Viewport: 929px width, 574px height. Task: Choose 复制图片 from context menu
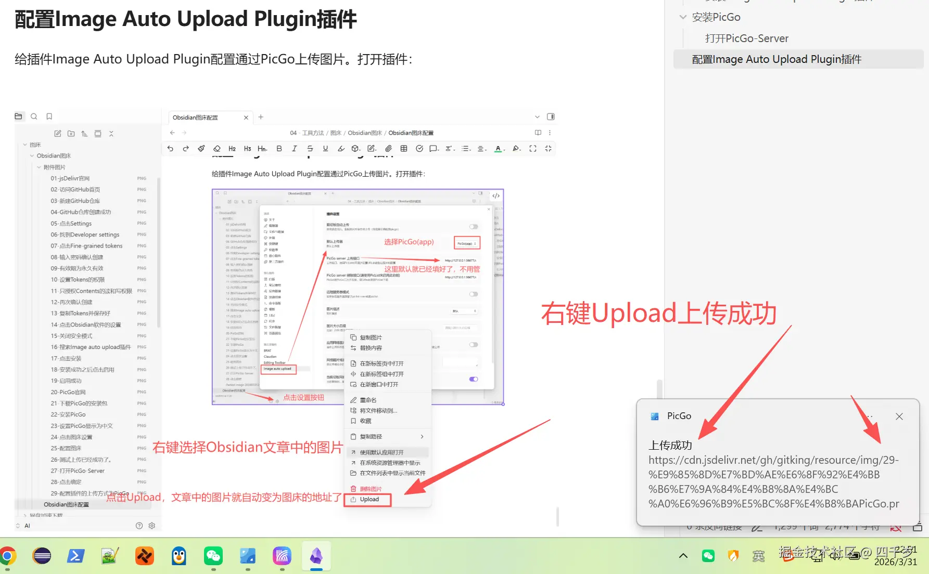point(387,338)
